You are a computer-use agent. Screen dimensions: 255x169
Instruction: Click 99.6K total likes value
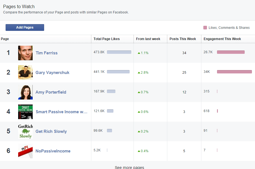(x=98, y=131)
